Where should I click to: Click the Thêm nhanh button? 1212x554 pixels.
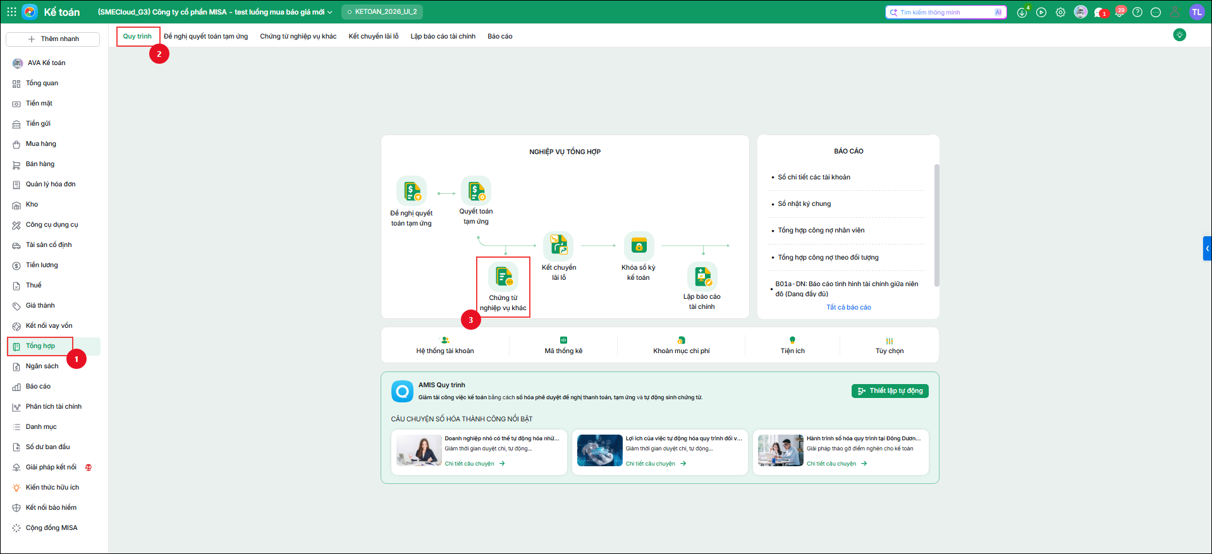pos(53,39)
